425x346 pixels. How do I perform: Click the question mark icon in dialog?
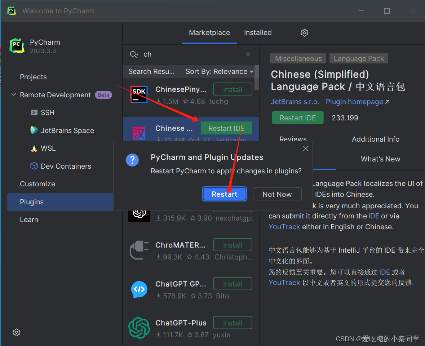[132, 160]
